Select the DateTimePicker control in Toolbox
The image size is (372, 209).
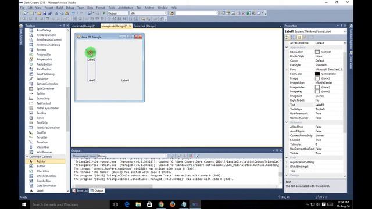[x=46, y=186]
